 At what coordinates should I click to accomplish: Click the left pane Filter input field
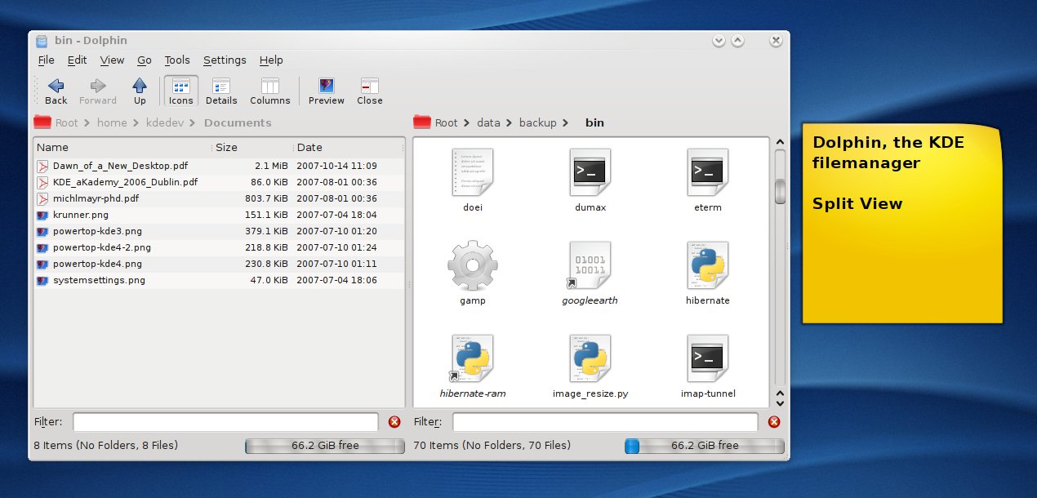pos(226,422)
